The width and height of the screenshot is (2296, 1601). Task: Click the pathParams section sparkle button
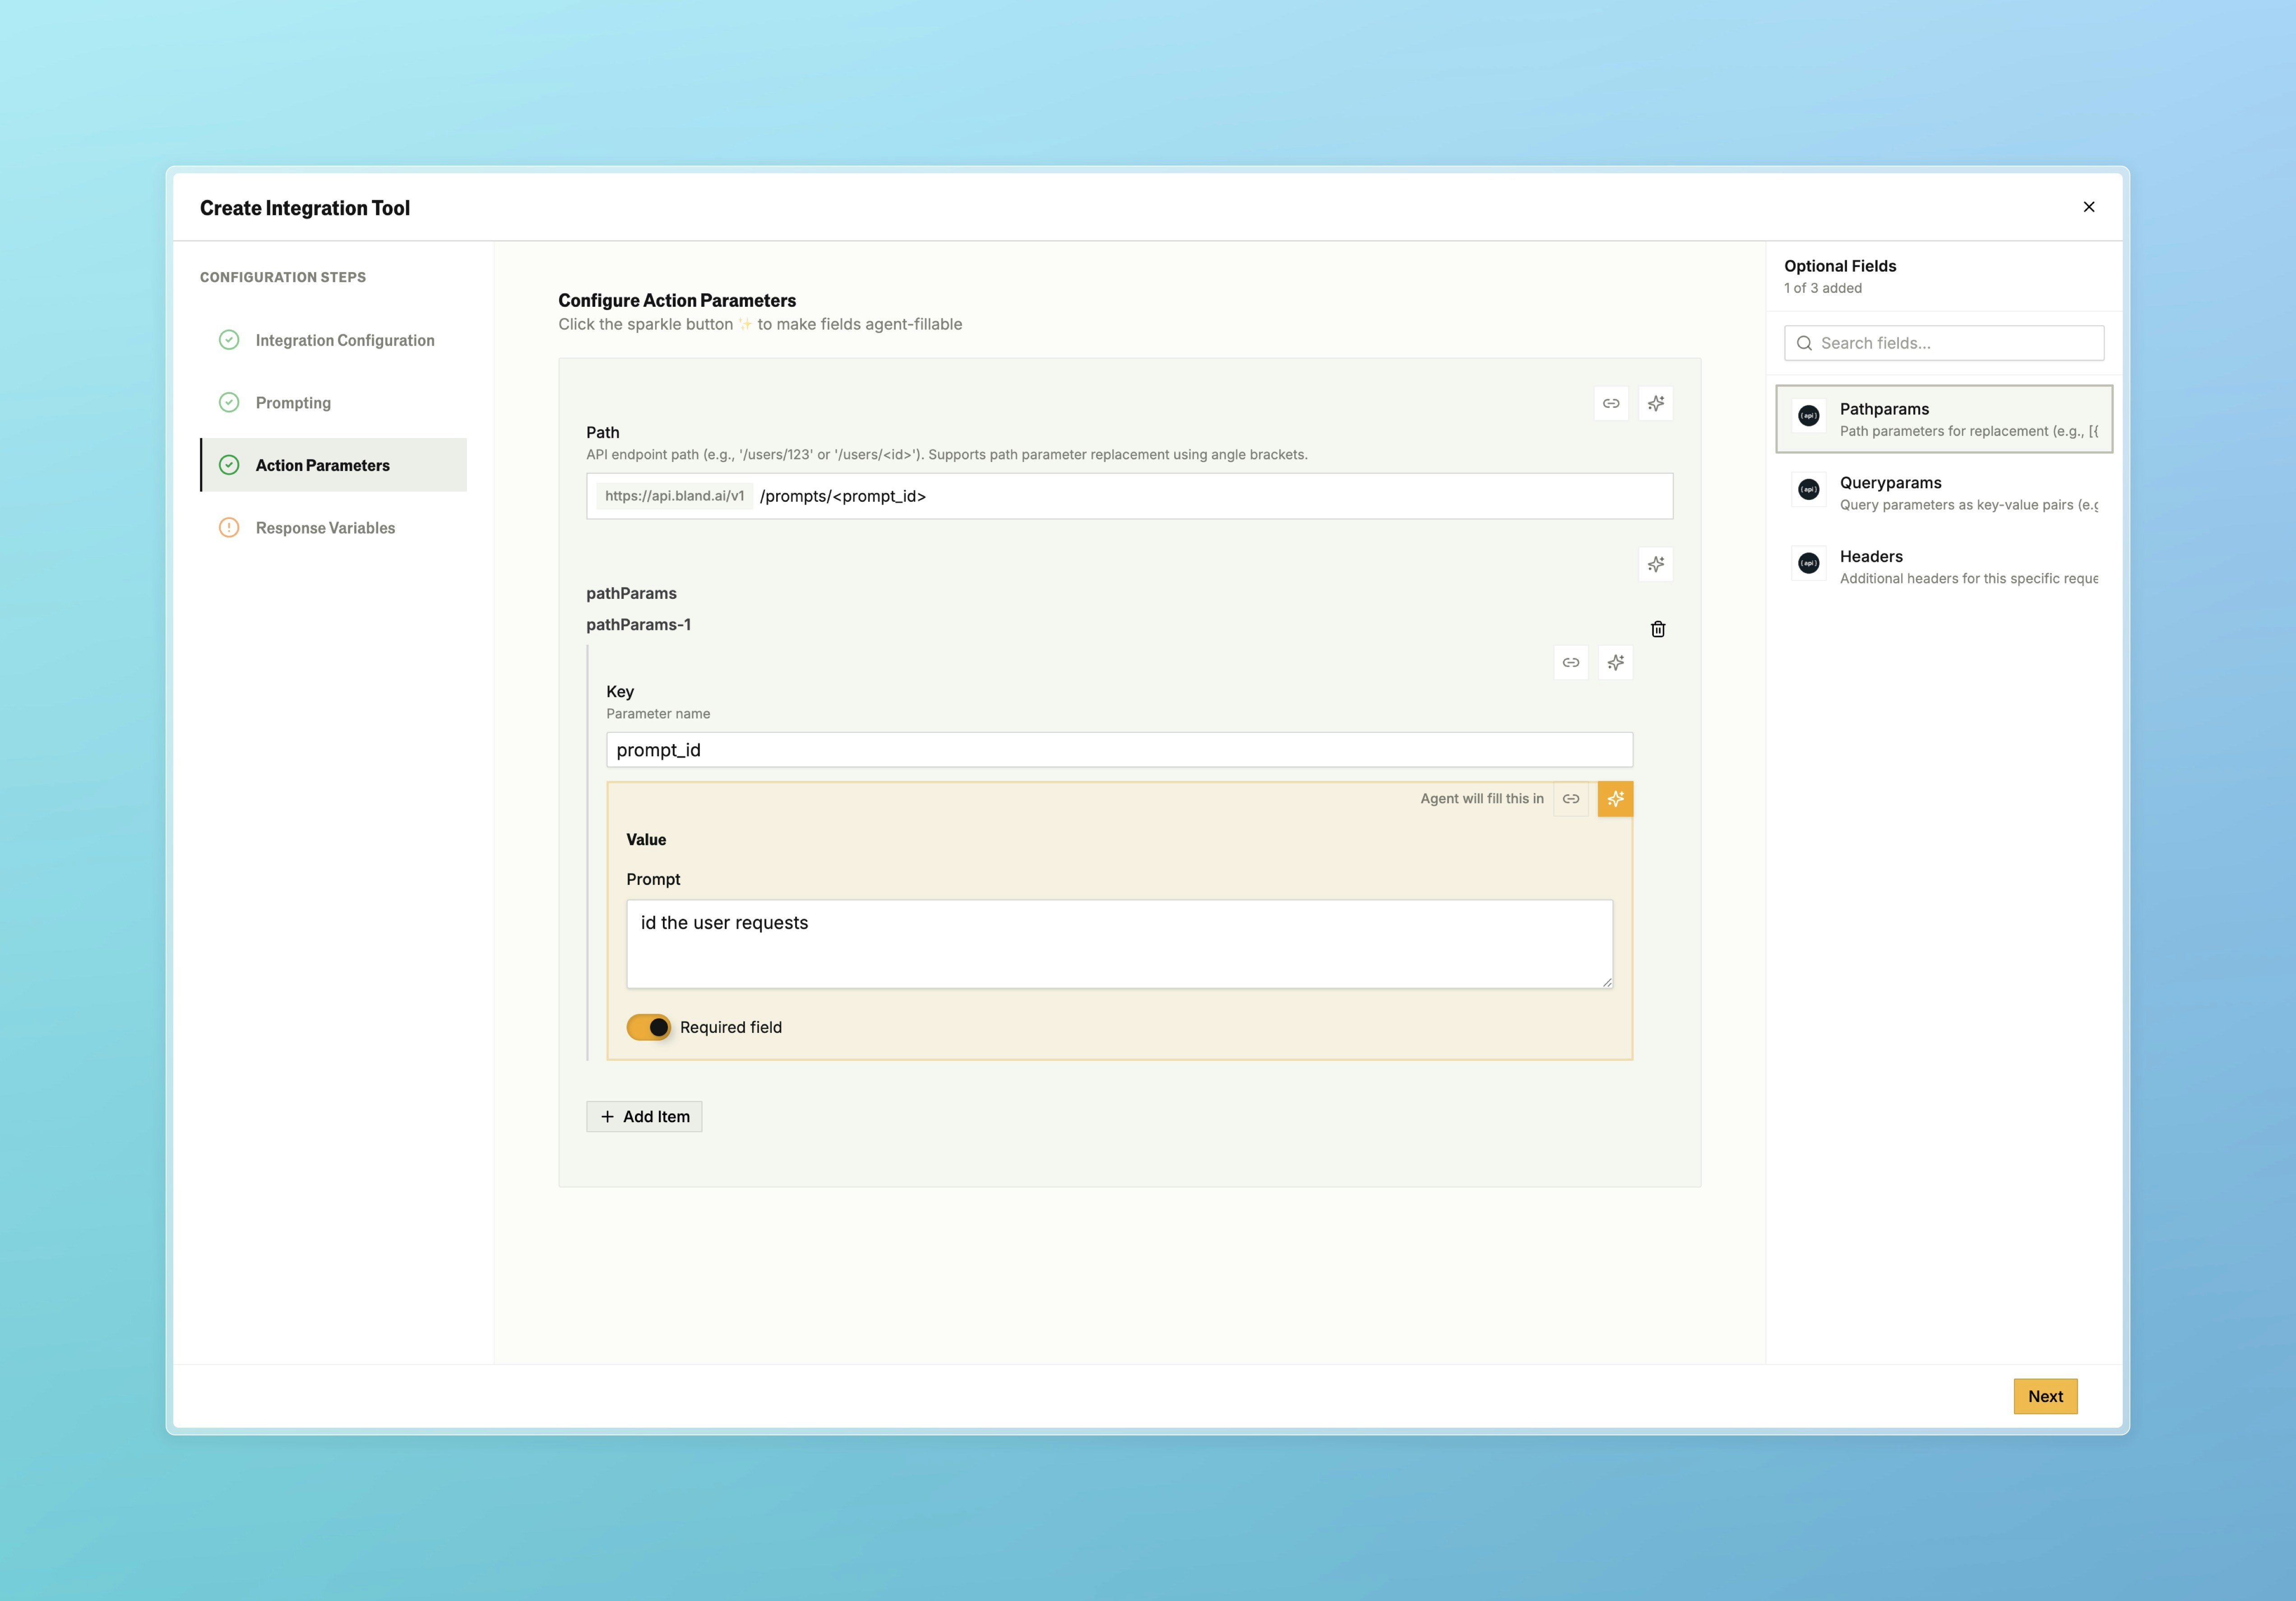(x=1656, y=564)
